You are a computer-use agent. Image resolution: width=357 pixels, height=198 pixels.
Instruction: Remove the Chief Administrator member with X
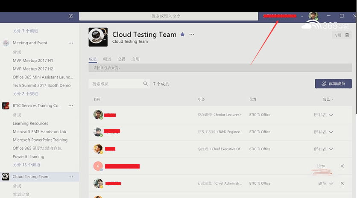[x=342, y=183]
